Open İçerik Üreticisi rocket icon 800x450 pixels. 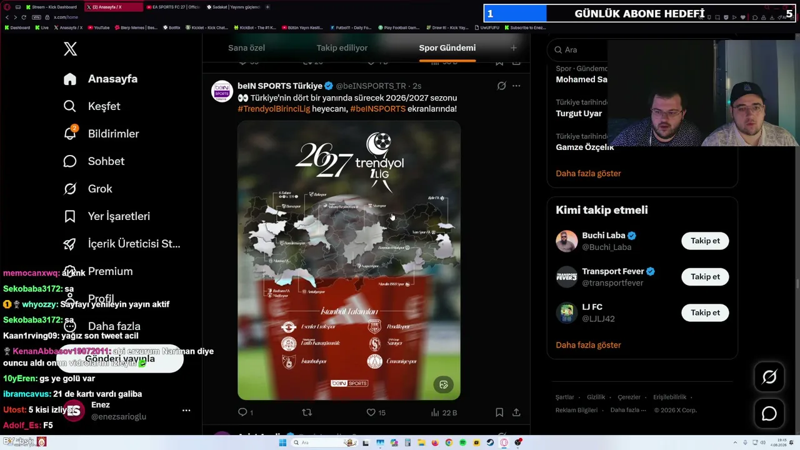point(70,244)
